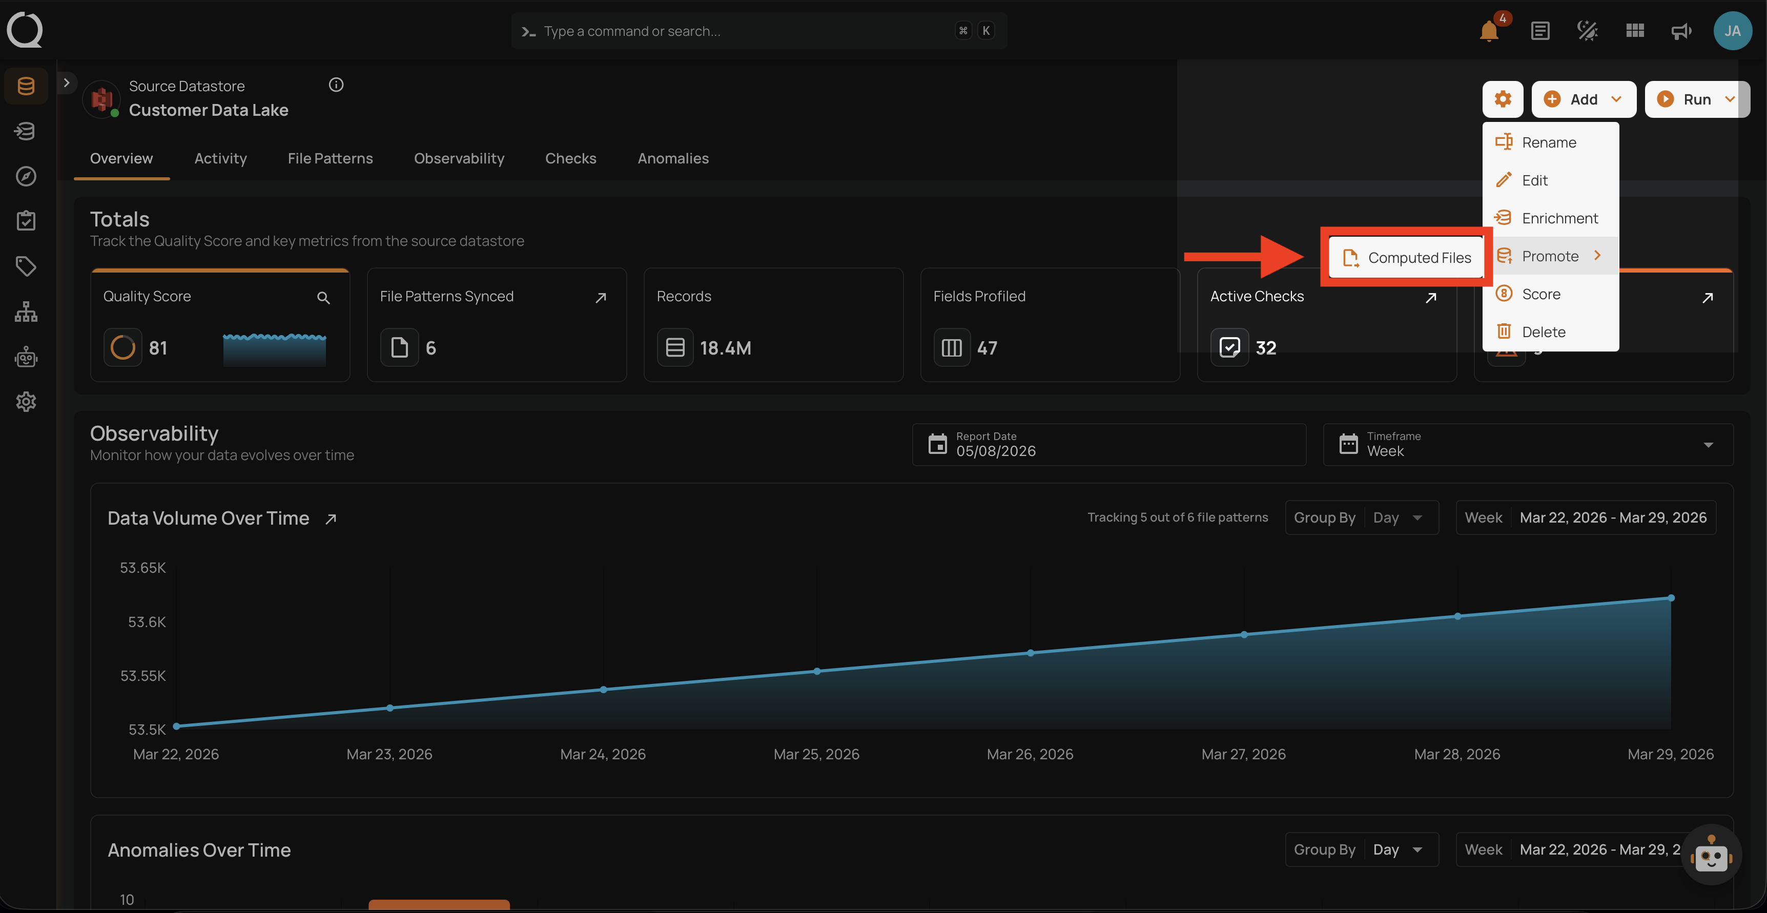The height and width of the screenshot is (913, 1767).
Task: Click Mar 25 data point on chart
Action: (x=817, y=672)
